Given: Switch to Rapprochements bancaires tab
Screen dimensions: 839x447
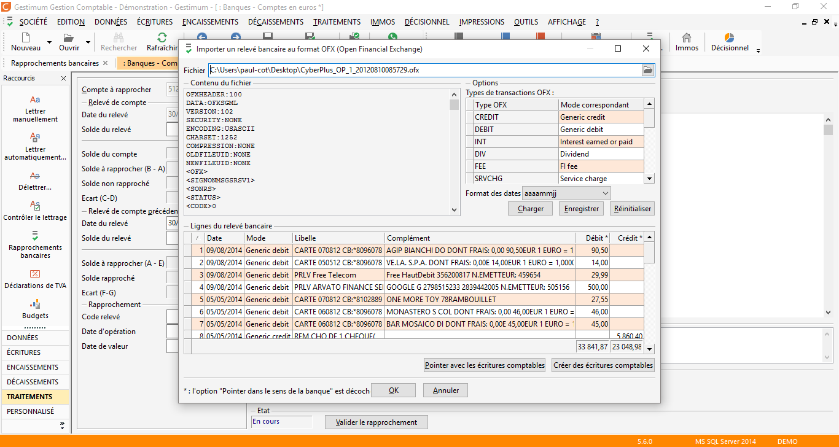Looking at the screenshot, I should click(55, 63).
